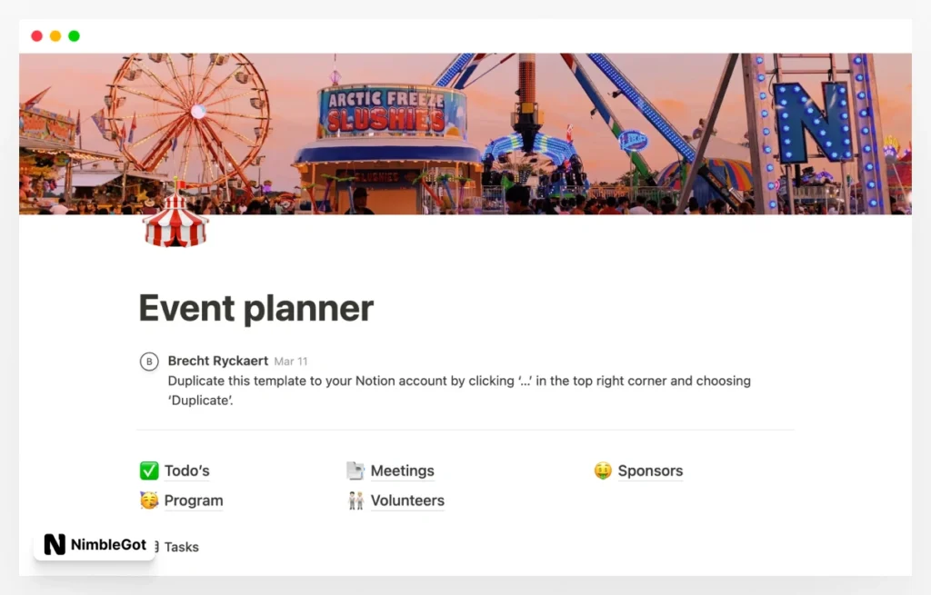The height and width of the screenshot is (595, 931).
Task: Click the carnival cover image
Action: tap(465, 133)
